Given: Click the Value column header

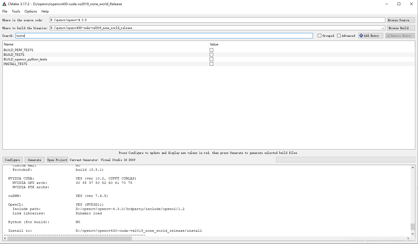Looking at the screenshot, I should click(214, 44).
